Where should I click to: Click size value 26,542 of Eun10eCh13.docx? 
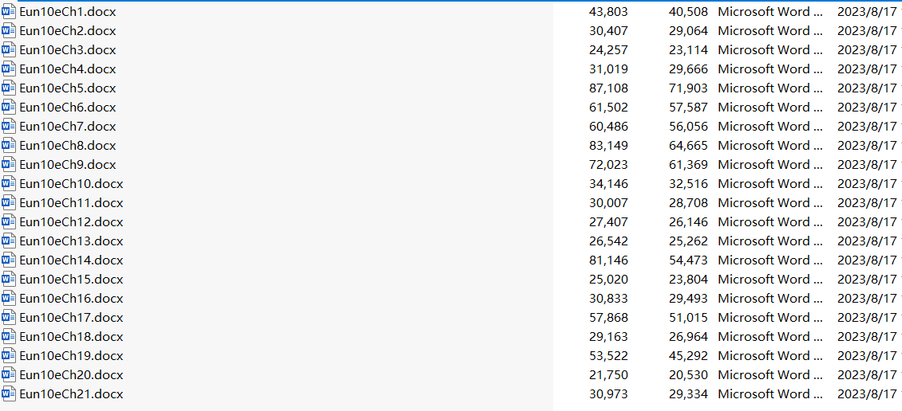tap(608, 241)
